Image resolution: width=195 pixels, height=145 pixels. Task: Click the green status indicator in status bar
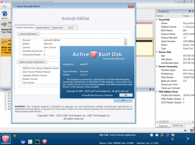tap(185, 131)
